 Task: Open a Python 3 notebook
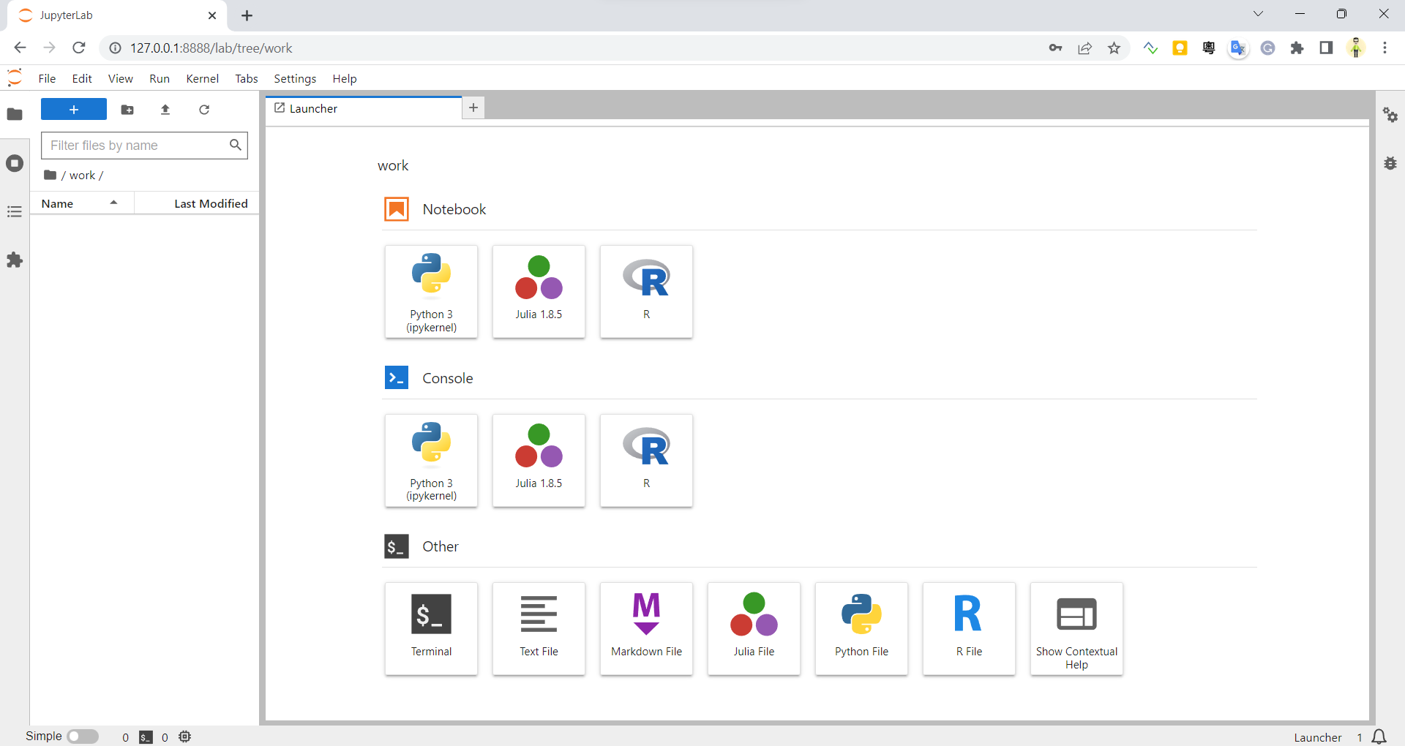click(x=431, y=291)
